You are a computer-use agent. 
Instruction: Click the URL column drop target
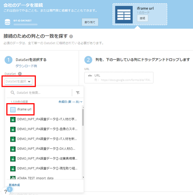119,78
